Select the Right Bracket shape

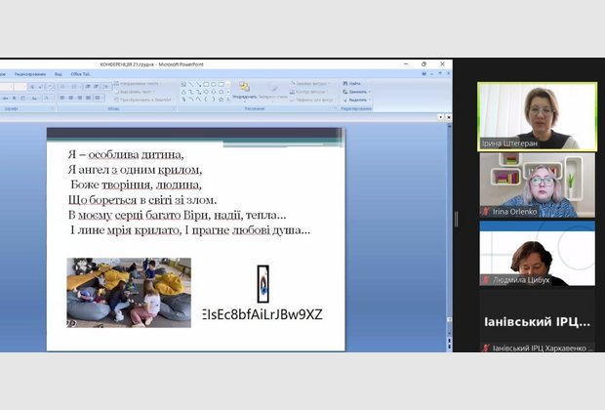tap(214, 100)
